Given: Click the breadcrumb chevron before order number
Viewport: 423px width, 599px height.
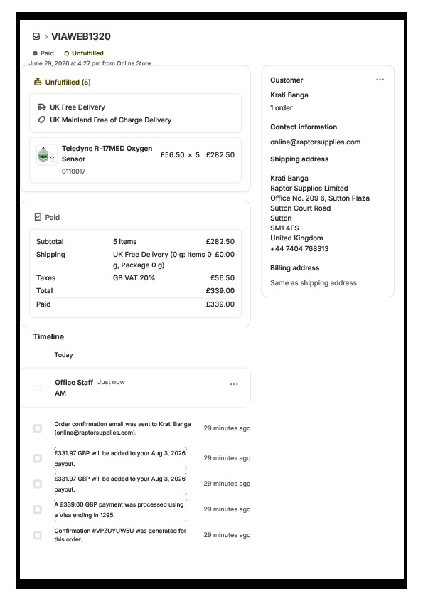Looking at the screenshot, I should pos(46,37).
